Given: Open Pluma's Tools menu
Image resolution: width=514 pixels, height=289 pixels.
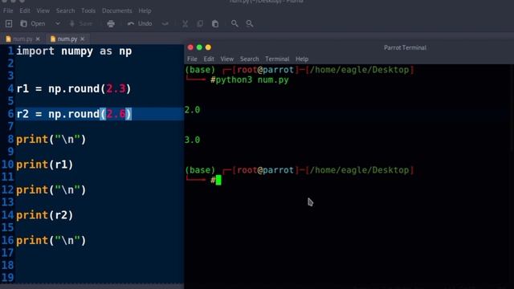Looking at the screenshot, I should [88, 10].
